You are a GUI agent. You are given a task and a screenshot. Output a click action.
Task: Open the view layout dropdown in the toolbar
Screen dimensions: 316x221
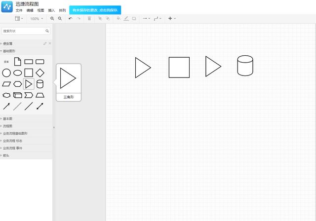[x=19, y=18]
